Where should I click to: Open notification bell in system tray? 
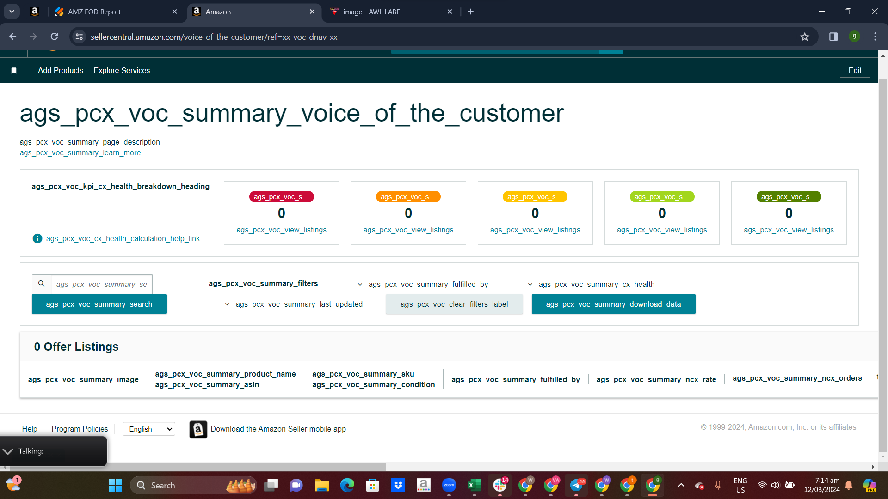tap(849, 485)
